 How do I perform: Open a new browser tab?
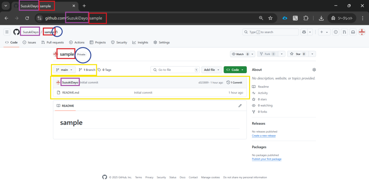(84, 6)
